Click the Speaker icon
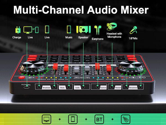Image resolution: width=166 pixels, height=125 pixels. [84, 29]
